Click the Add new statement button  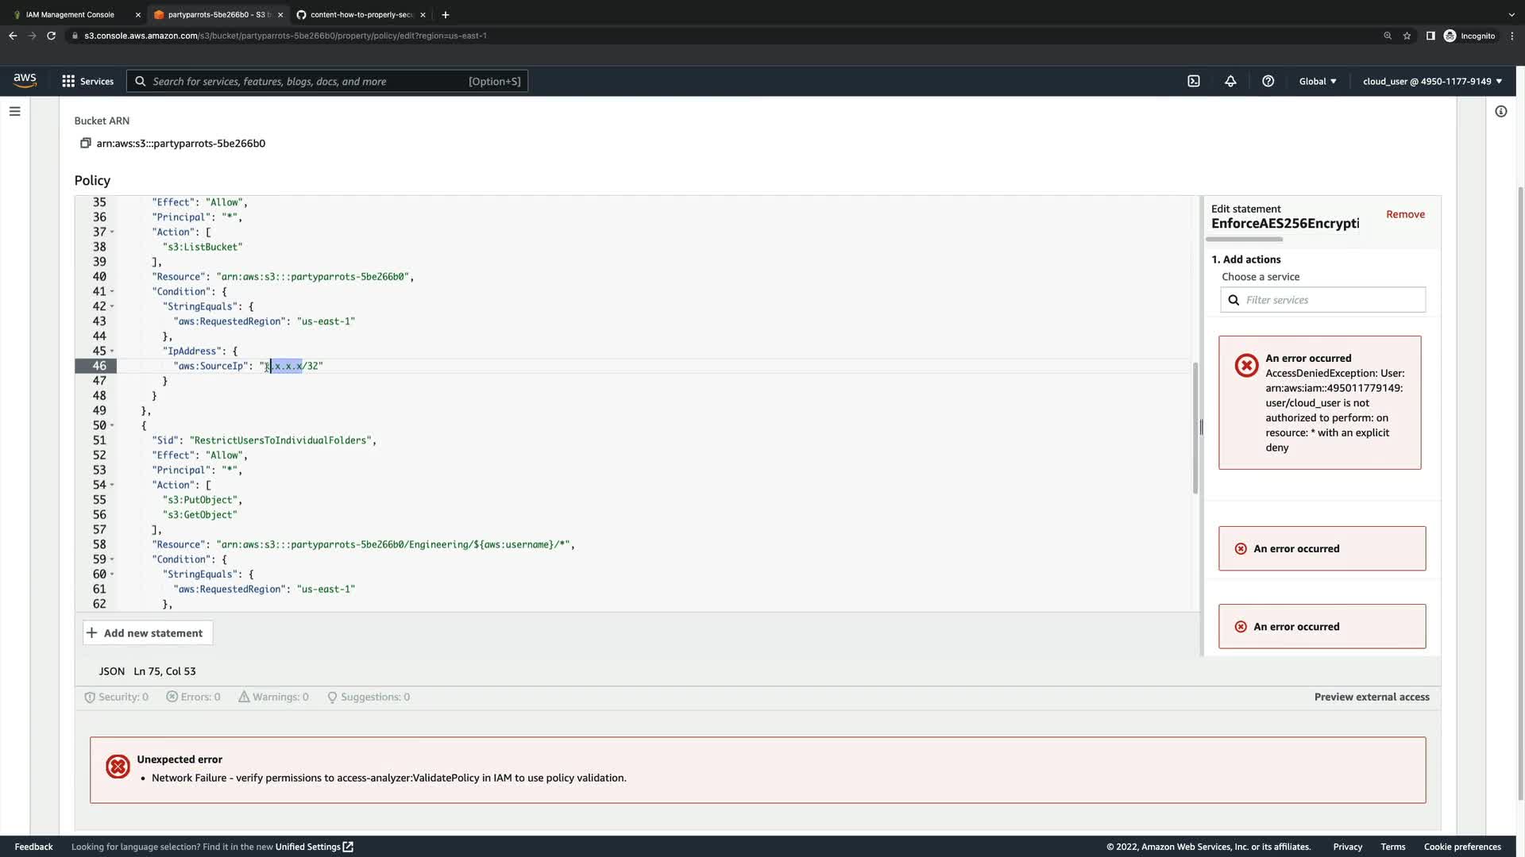(x=147, y=632)
